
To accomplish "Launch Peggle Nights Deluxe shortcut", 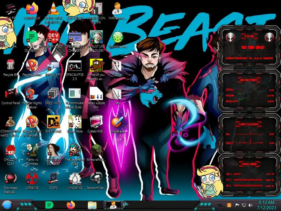I will (32, 98).
